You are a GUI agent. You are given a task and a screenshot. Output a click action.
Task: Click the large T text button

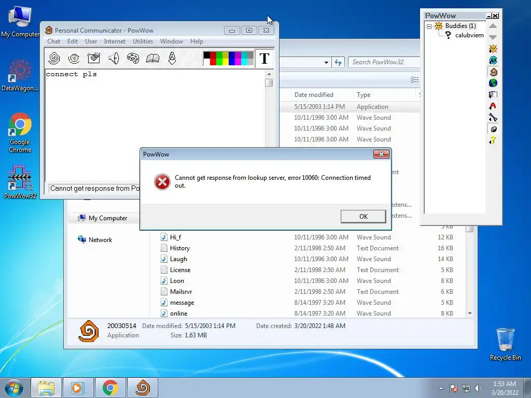tap(264, 58)
